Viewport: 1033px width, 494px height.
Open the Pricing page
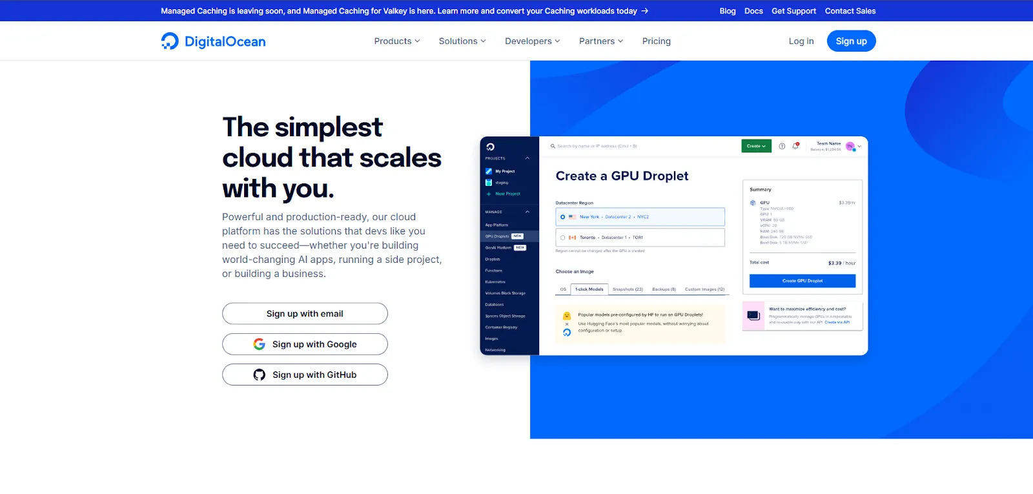[x=657, y=41]
